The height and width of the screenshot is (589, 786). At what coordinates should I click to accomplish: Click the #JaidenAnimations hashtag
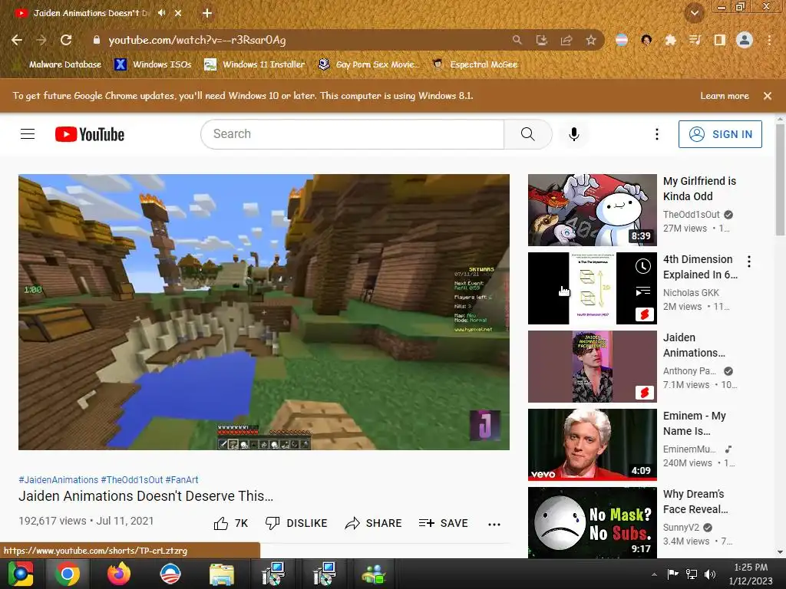[x=58, y=480]
